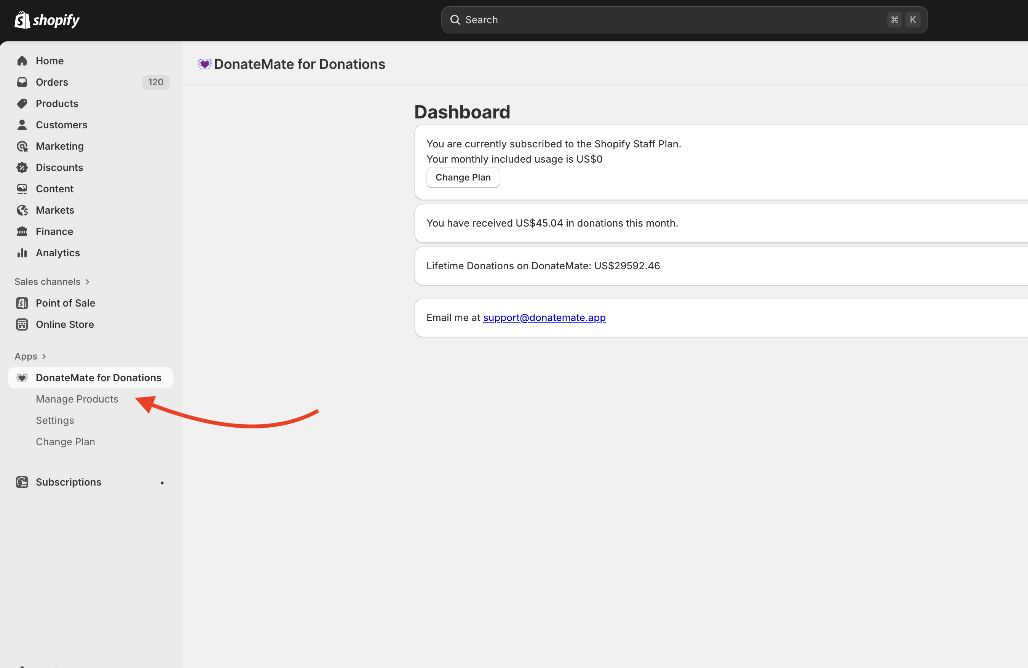Click the Products tag icon

point(22,104)
